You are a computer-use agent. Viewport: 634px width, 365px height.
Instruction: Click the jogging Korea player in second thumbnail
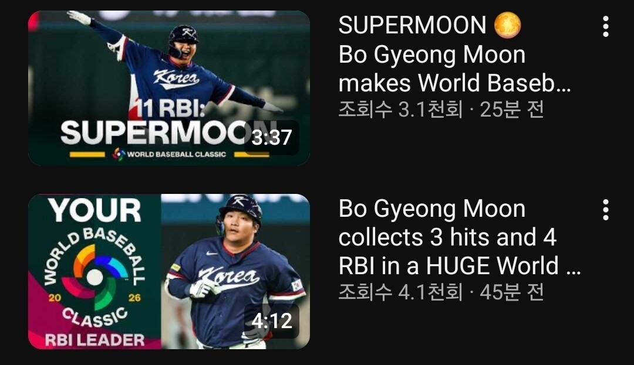coord(234,274)
